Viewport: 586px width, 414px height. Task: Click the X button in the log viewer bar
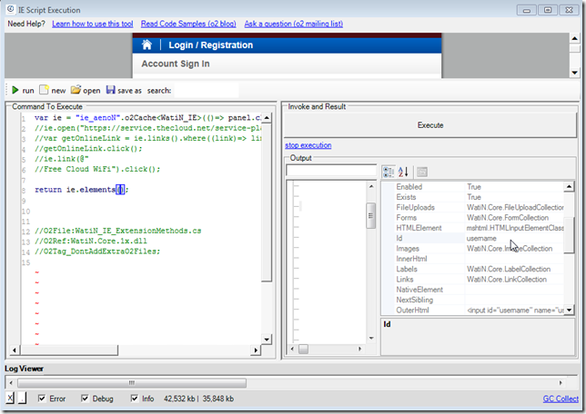[x=9, y=398]
